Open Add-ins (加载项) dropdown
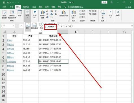 point(35,14)
